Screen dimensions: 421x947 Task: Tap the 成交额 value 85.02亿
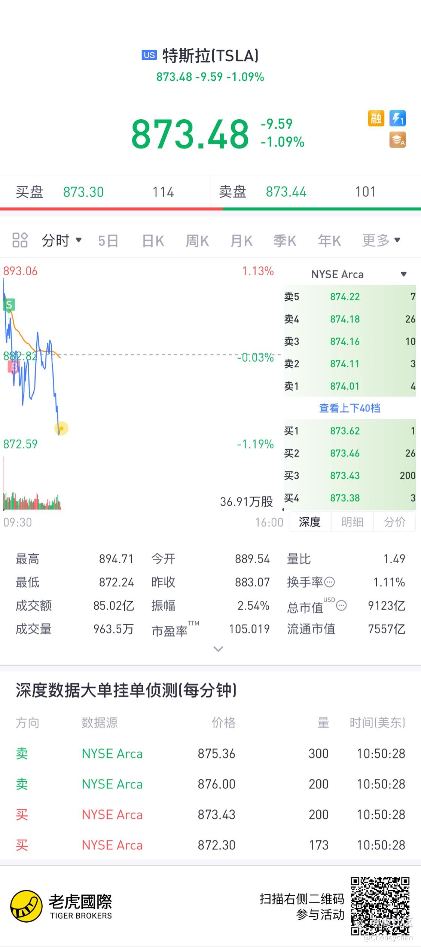point(113,606)
